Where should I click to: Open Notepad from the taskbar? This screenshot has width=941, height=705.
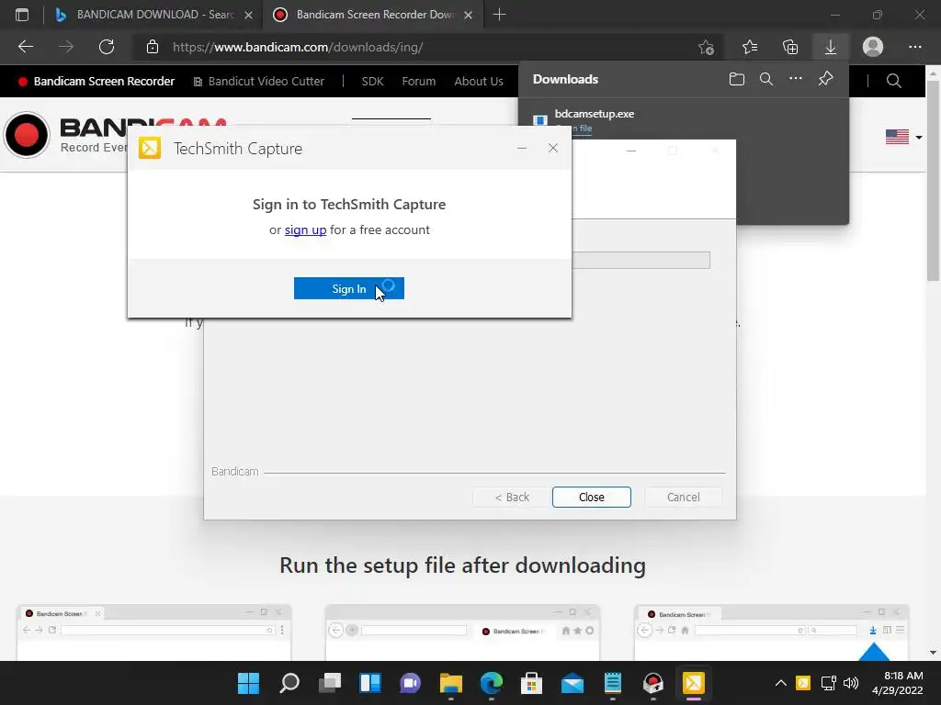click(x=613, y=683)
